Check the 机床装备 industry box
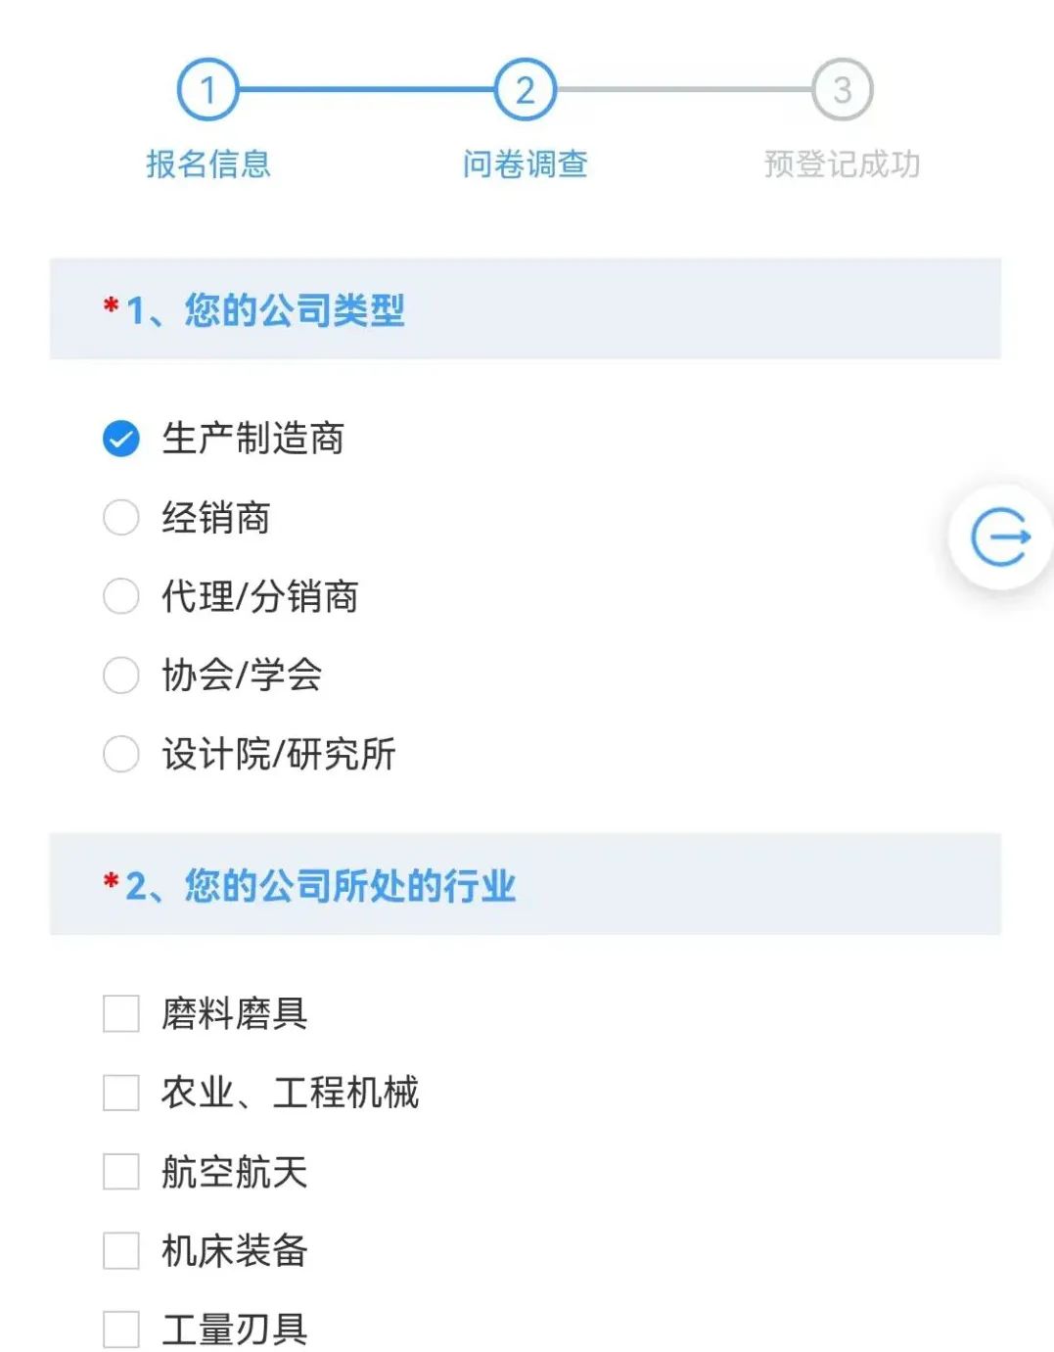 [x=121, y=1250]
